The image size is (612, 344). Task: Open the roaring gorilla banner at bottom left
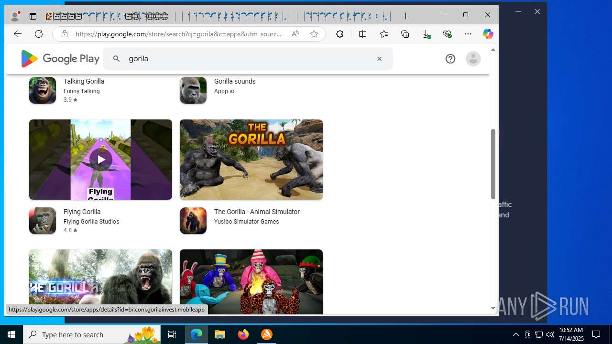pos(100,276)
